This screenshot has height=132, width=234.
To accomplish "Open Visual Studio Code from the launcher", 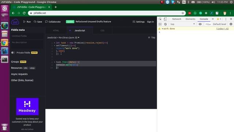I will [x=5, y=51].
